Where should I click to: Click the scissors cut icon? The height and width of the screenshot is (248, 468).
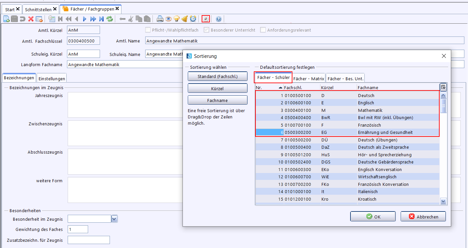point(131,19)
